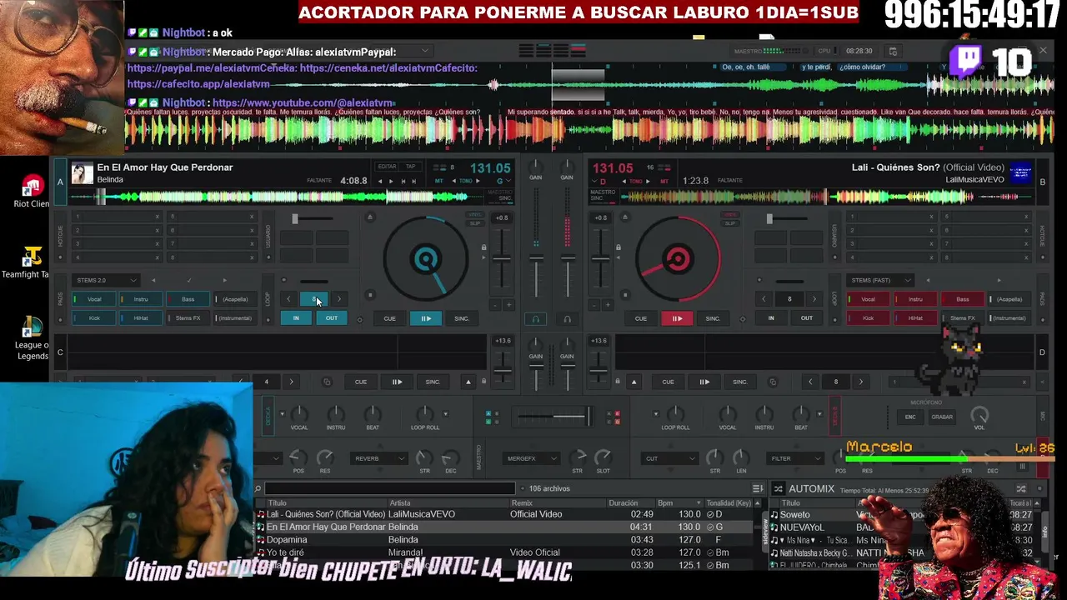
Task: Click deck A pitch plus button
Action: pos(508,305)
